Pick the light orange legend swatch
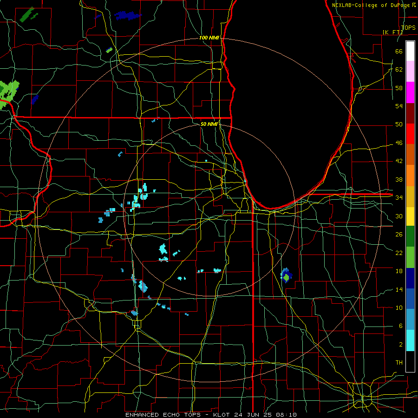 point(410,175)
